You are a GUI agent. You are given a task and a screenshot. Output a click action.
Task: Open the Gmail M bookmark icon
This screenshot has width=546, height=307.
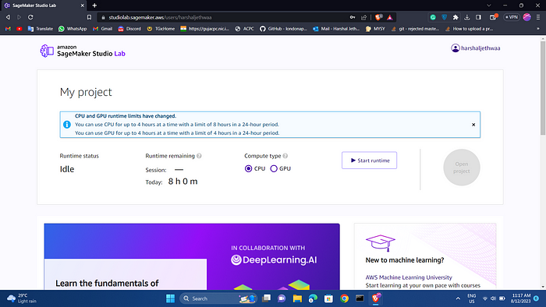point(8,29)
